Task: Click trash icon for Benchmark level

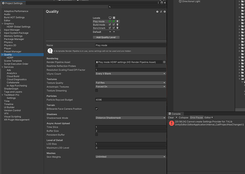Action: pos(118,28)
